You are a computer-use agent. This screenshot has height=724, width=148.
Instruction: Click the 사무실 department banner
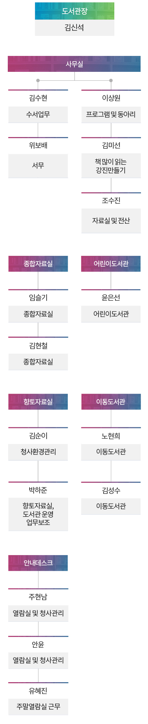pyautogui.click(x=74, y=64)
